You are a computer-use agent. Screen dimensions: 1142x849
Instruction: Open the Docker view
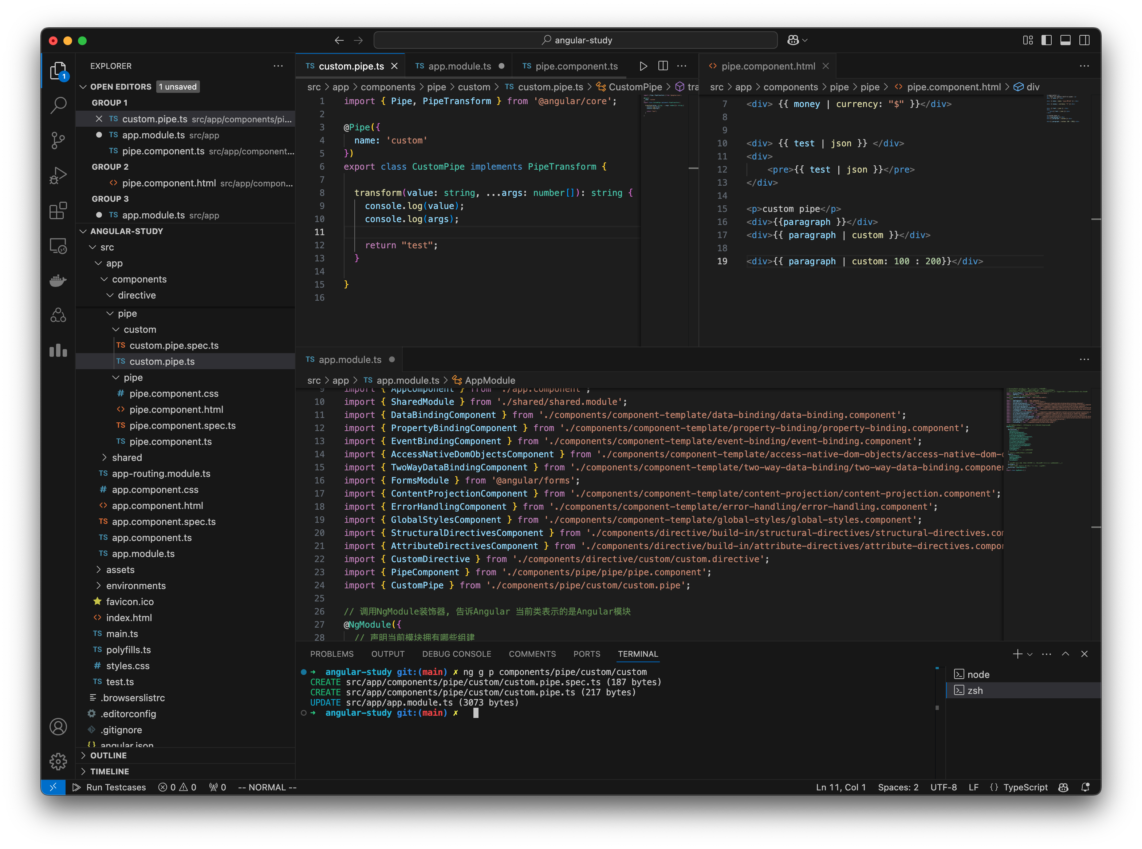click(58, 281)
